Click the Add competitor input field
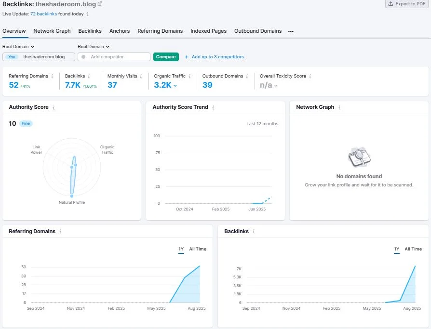431x329 pixels. coord(114,57)
